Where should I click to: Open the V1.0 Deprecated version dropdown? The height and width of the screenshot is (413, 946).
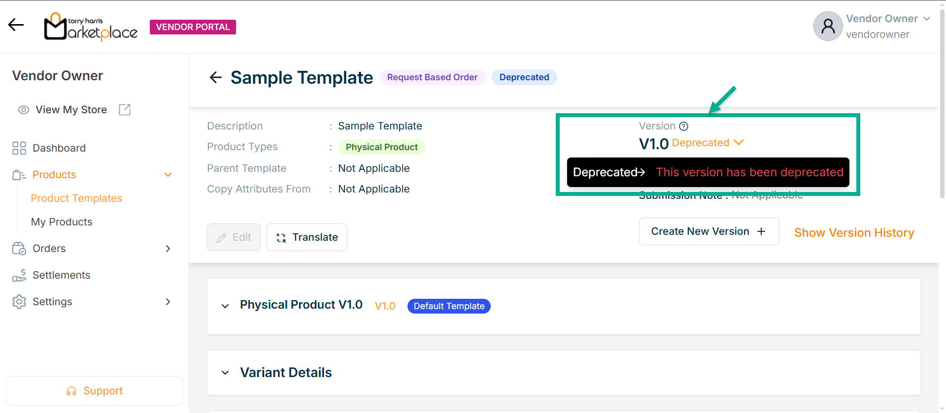pyautogui.click(x=738, y=143)
